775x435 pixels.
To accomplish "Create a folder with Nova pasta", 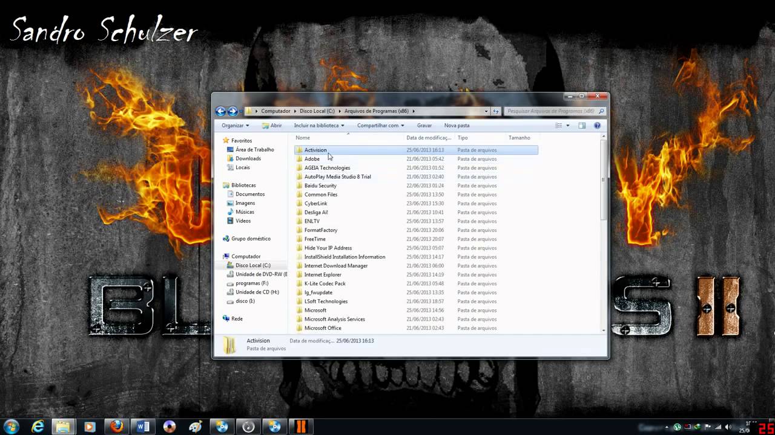I will click(x=457, y=126).
